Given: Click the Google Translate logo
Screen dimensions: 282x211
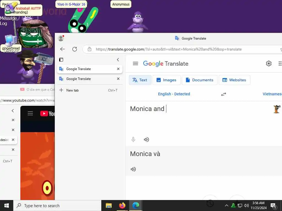Looking at the screenshot, I should tap(166, 63).
